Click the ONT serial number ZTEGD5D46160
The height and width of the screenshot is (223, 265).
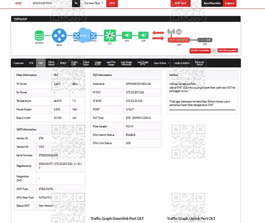pos(48,155)
